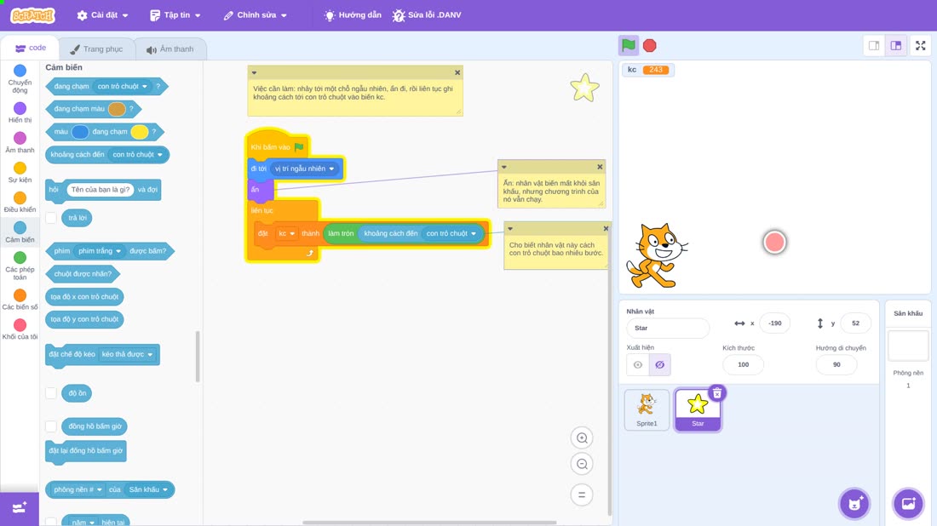Zoom in the code workspace
This screenshot has height=526, width=937.
tap(582, 438)
